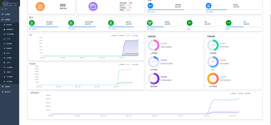Click the 19.41% APP终端 donut chart
This screenshot has width=271, height=125.
[154, 62]
